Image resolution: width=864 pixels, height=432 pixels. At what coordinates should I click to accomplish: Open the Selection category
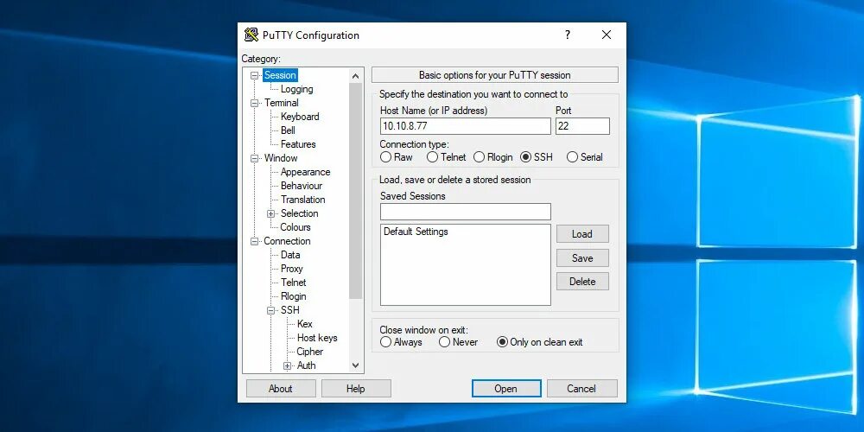[x=299, y=213]
